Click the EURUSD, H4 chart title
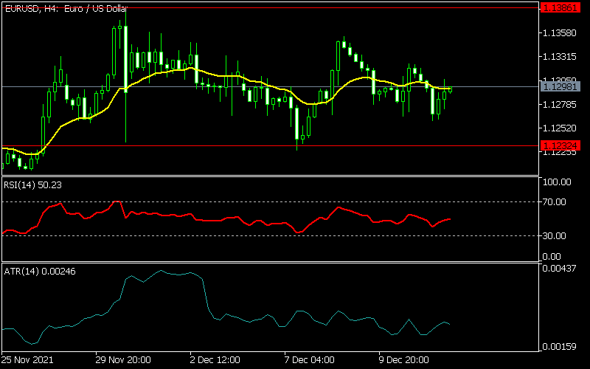The image size is (590, 369). [x=66, y=9]
